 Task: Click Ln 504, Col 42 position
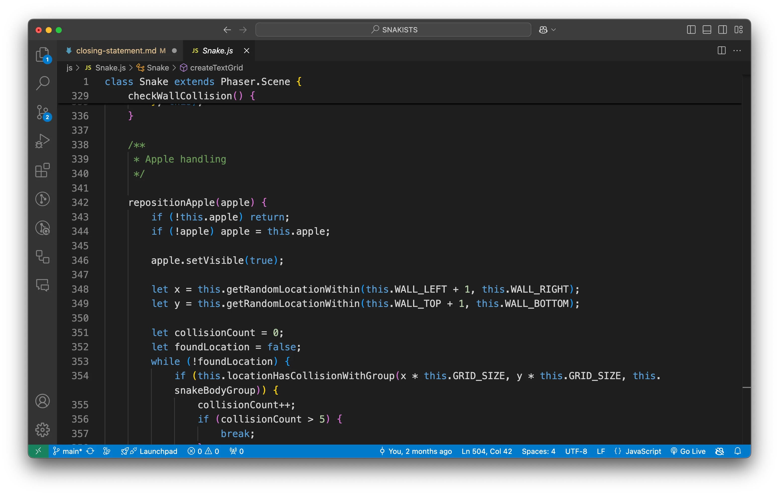pos(487,451)
